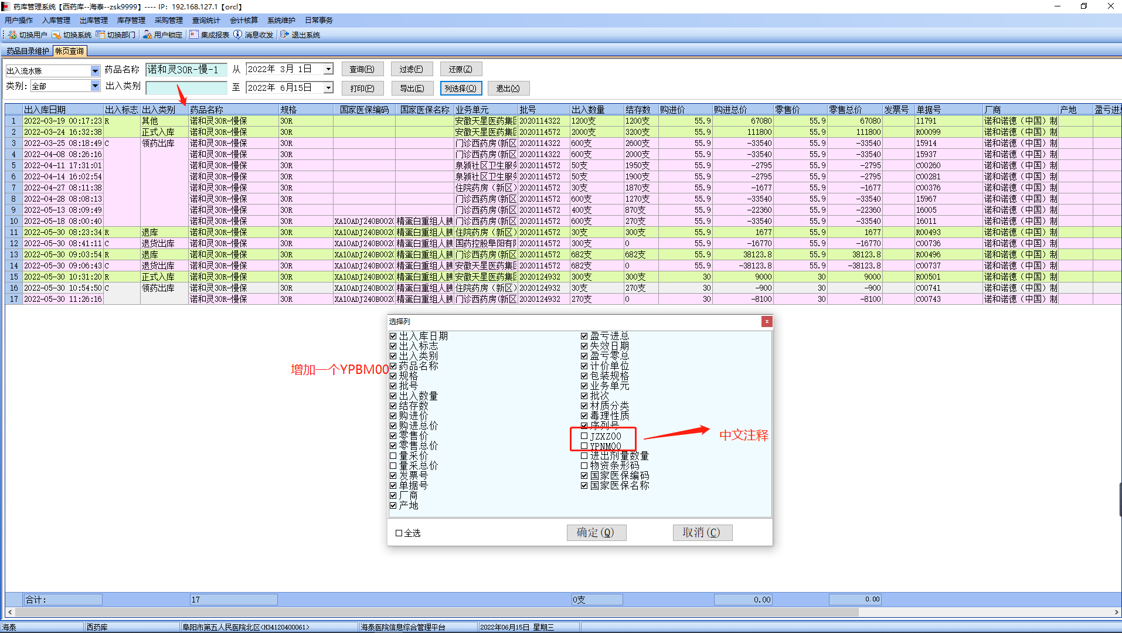Click the scroll right arrow of horizontal scrollbar
1122x633 pixels.
pyautogui.click(x=1116, y=612)
